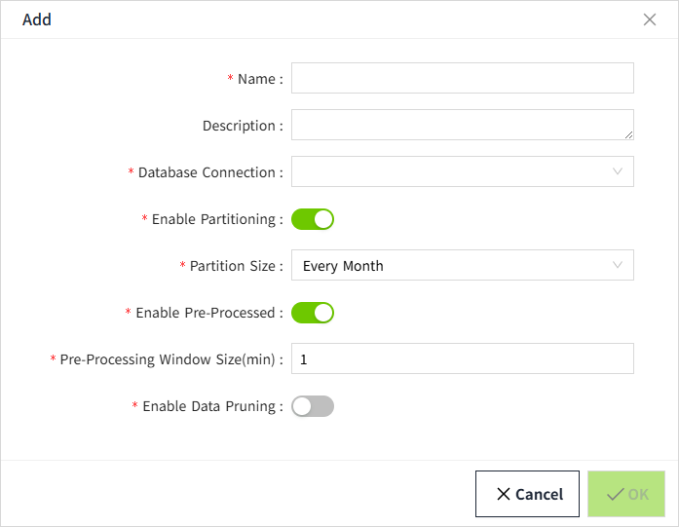The image size is (679, 527).
Task: Turn on the Enable Data Pruning switch
Action: pos(313,406)
